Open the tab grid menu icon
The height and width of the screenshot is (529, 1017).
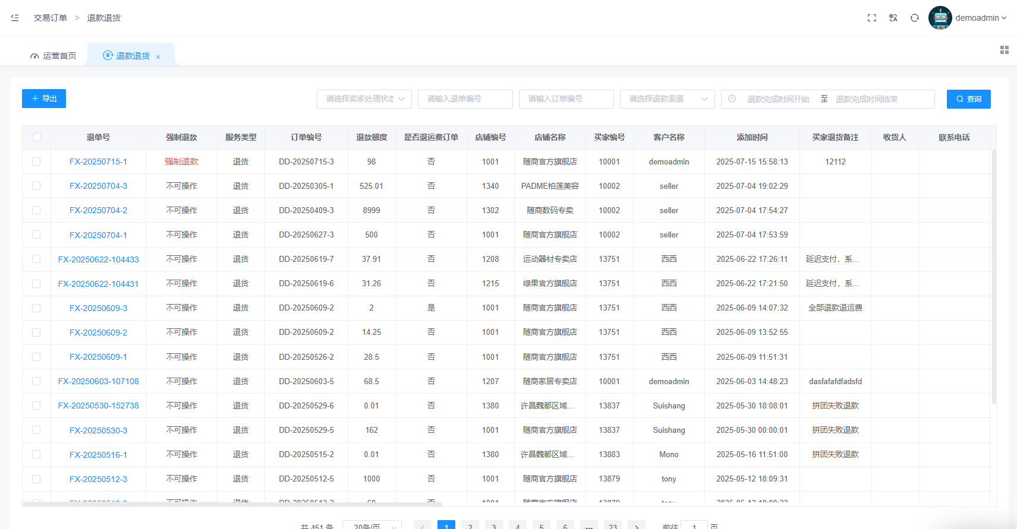[1004, 50]
